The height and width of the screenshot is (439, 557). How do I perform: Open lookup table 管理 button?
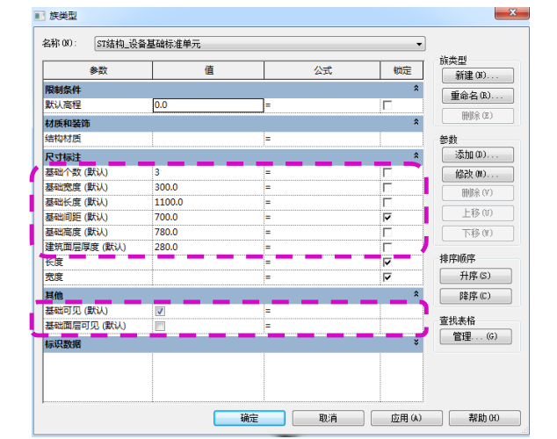click(475, 336)
